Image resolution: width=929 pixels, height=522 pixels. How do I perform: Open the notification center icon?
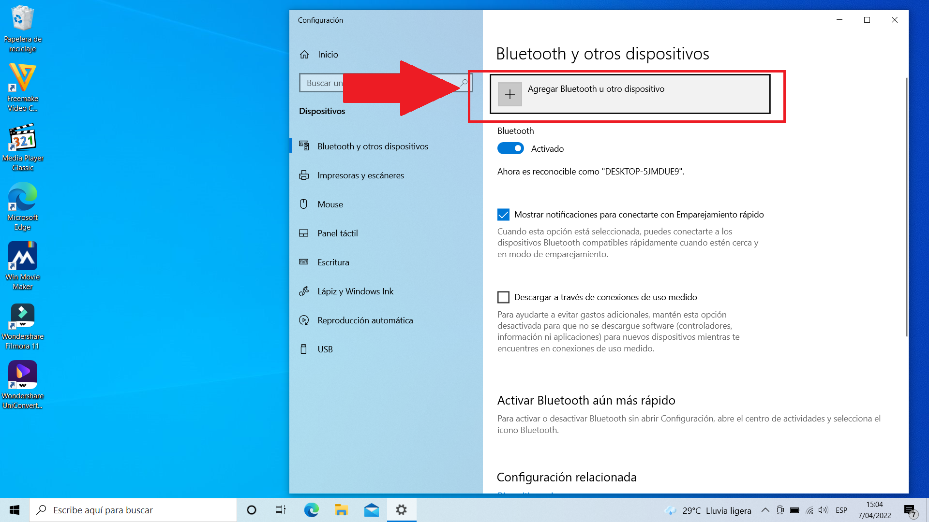click(909, 510)
